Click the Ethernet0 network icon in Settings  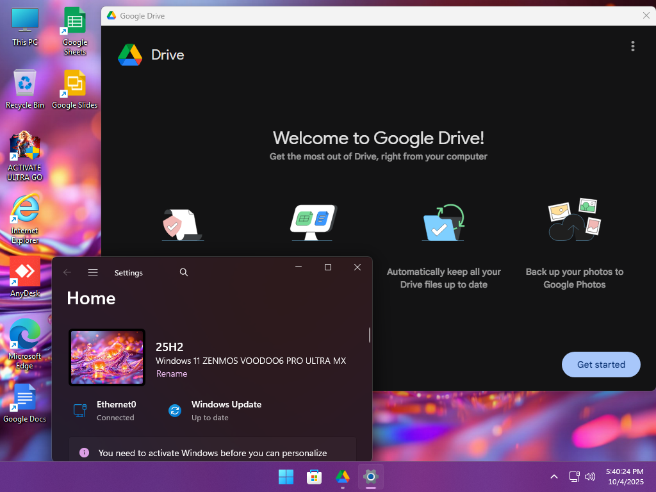click(80, 411)
